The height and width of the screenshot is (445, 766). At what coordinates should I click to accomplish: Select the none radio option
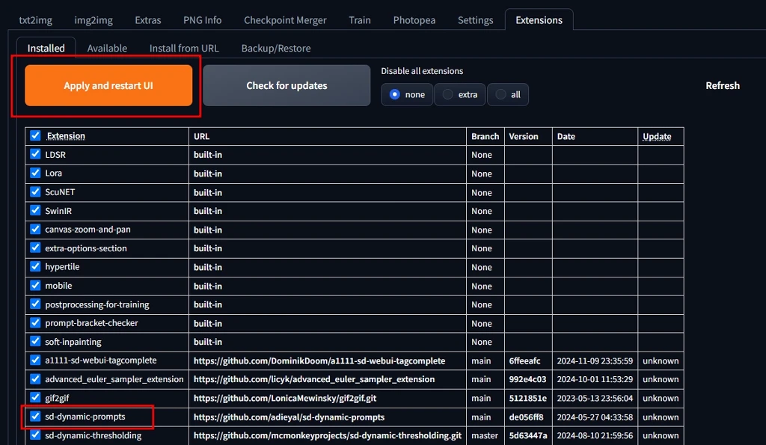[407, 94]
